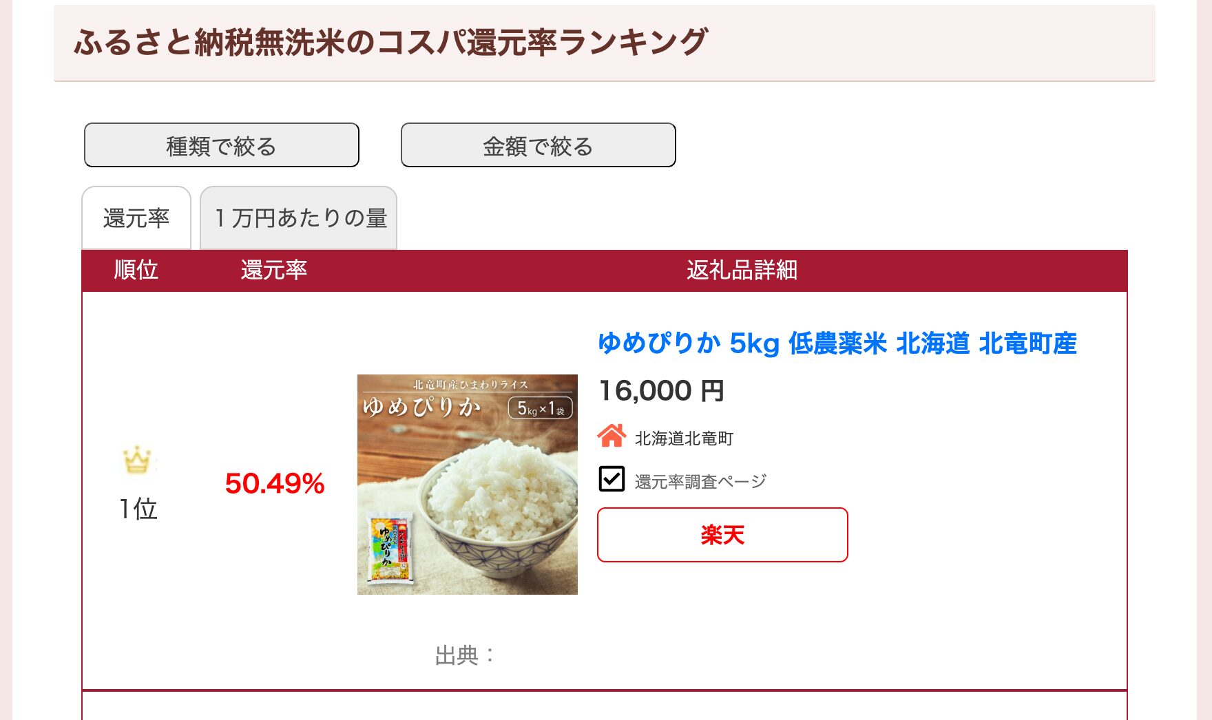Viewport: 1212px width, 720px height.
Task: Click the 還元率 column header
Action: tap(273, 271)
